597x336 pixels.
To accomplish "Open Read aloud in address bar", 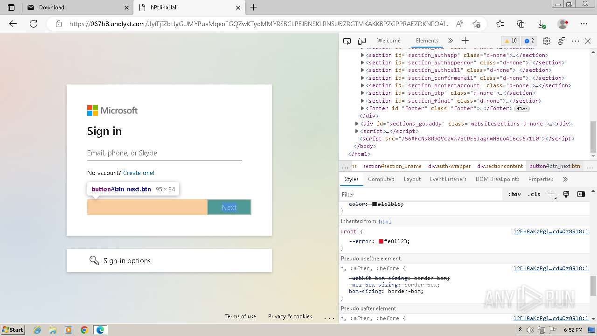I will 459,24.
